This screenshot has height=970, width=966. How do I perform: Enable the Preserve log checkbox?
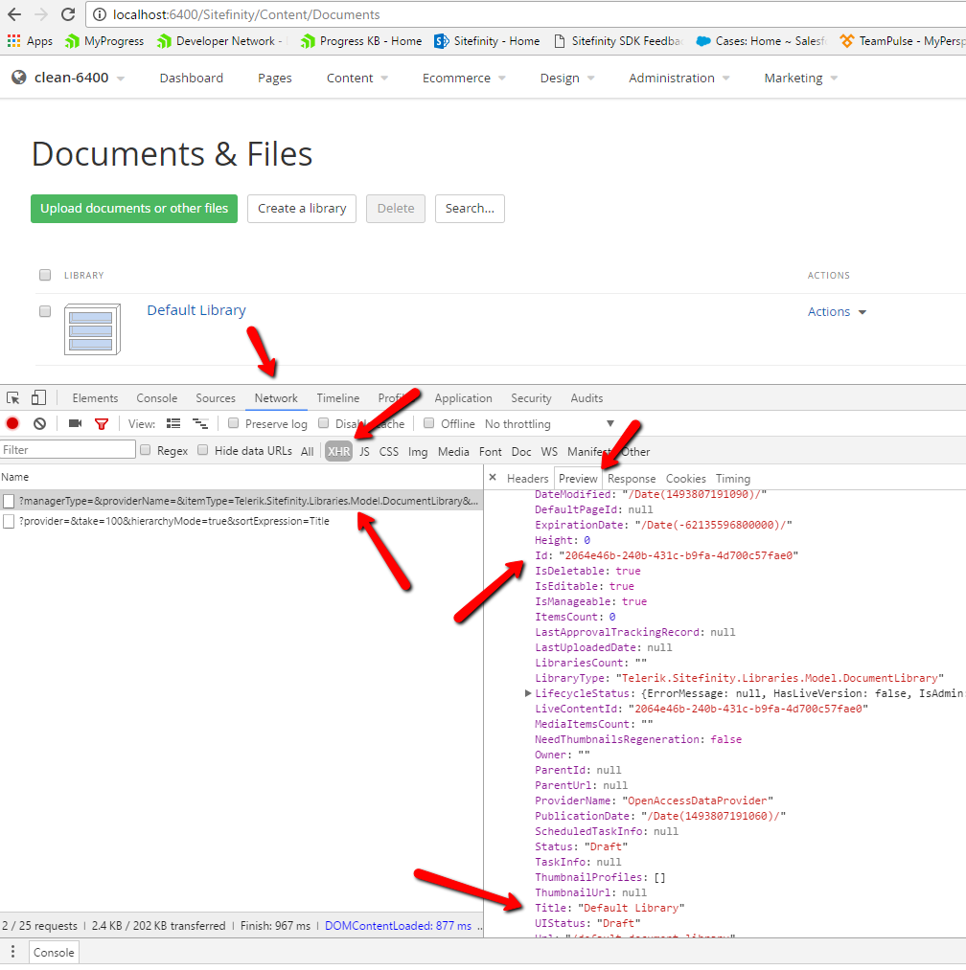click(233, 422)
